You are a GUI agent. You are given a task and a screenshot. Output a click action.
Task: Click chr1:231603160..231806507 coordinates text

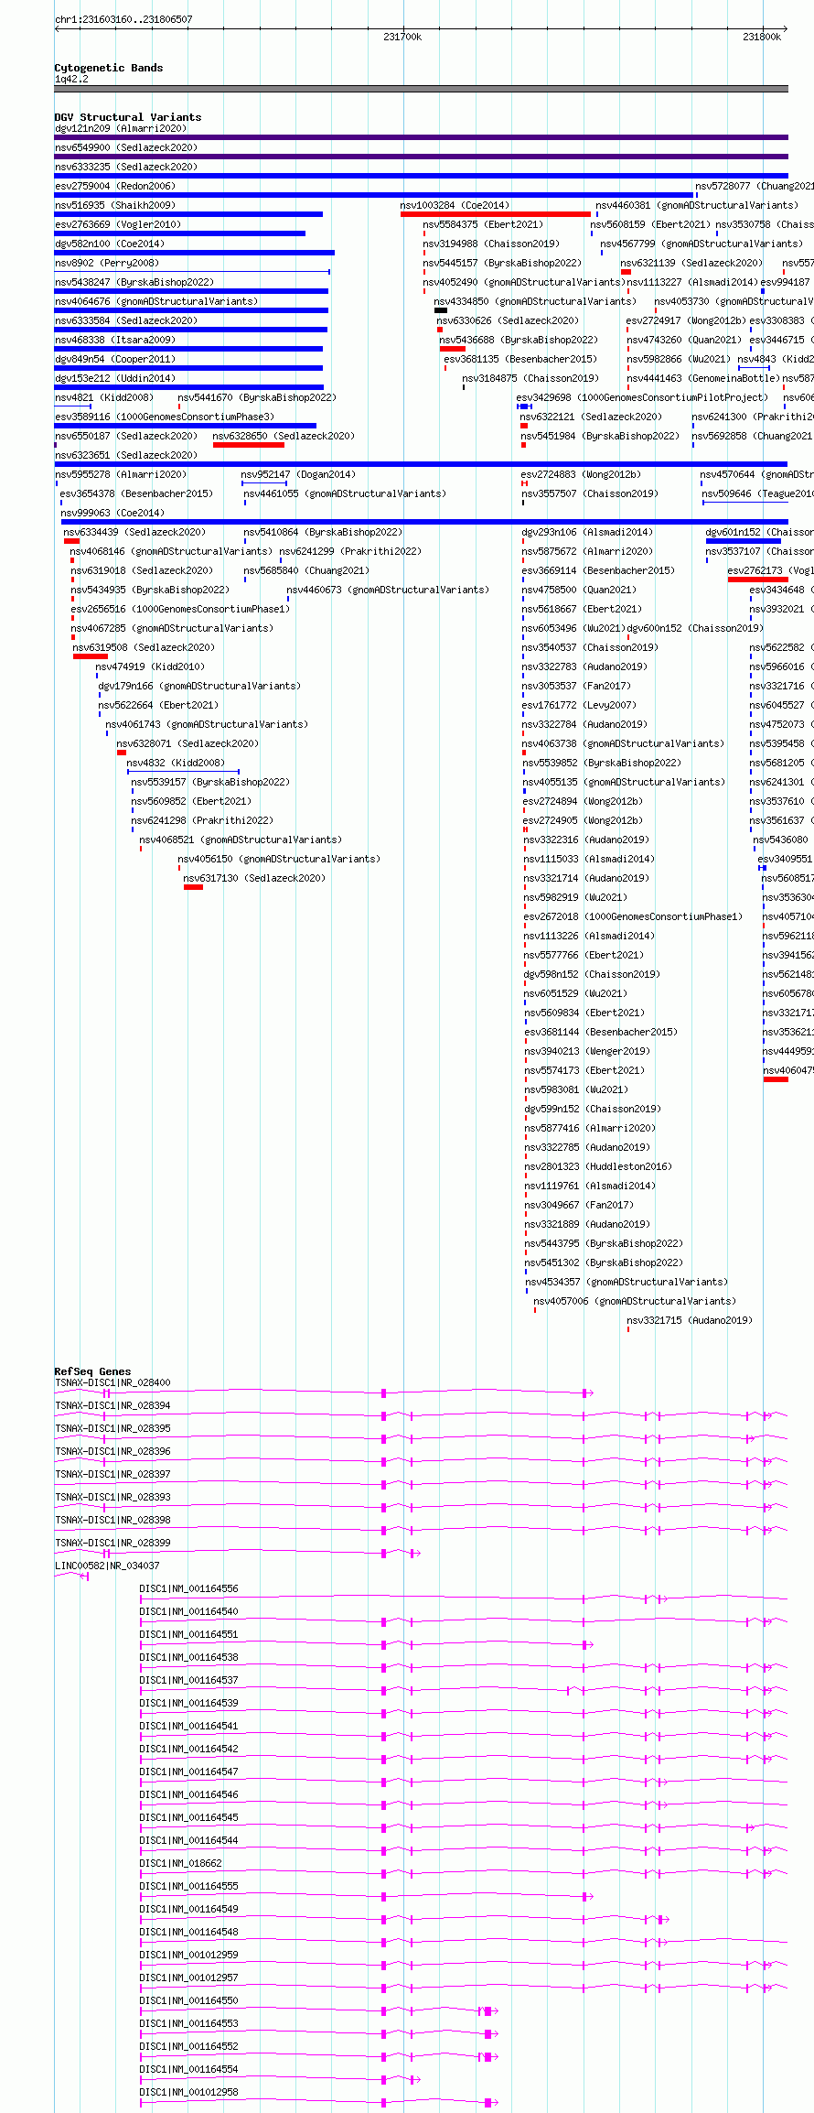pos(123,19)
